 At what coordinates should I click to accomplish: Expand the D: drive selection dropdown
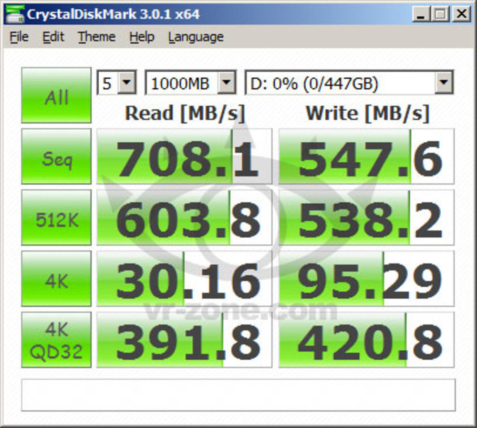click(443, 84)
